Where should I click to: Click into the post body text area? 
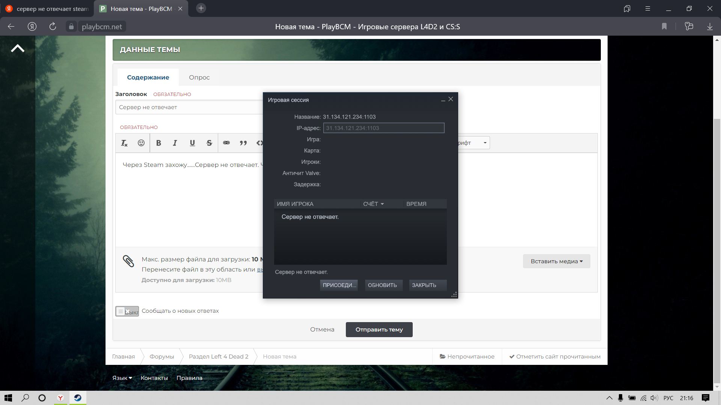(189, 199)
